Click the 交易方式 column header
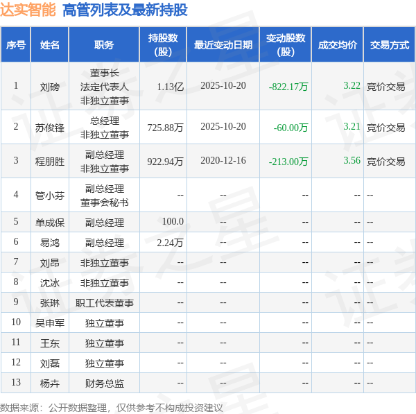 coord(389,44)
